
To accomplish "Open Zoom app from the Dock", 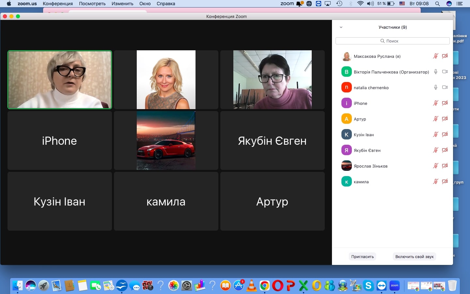I will point(395,286).
